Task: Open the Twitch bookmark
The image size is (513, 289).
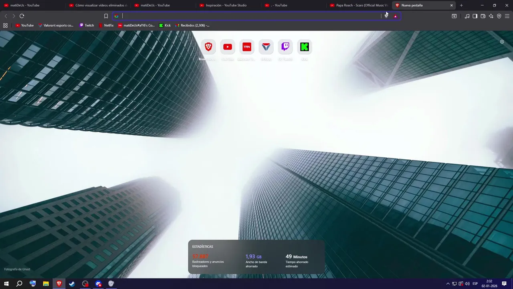Action: pyautogui.click(x=87, y=25)
